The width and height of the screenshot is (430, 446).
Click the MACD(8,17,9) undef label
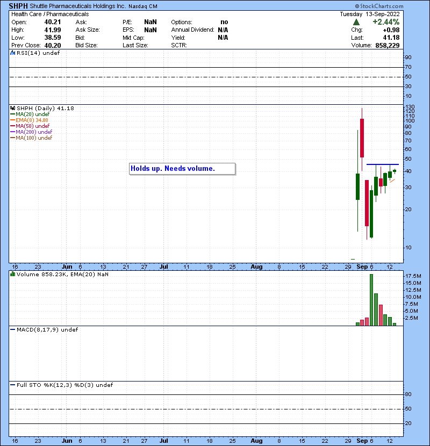coord(47,330)
